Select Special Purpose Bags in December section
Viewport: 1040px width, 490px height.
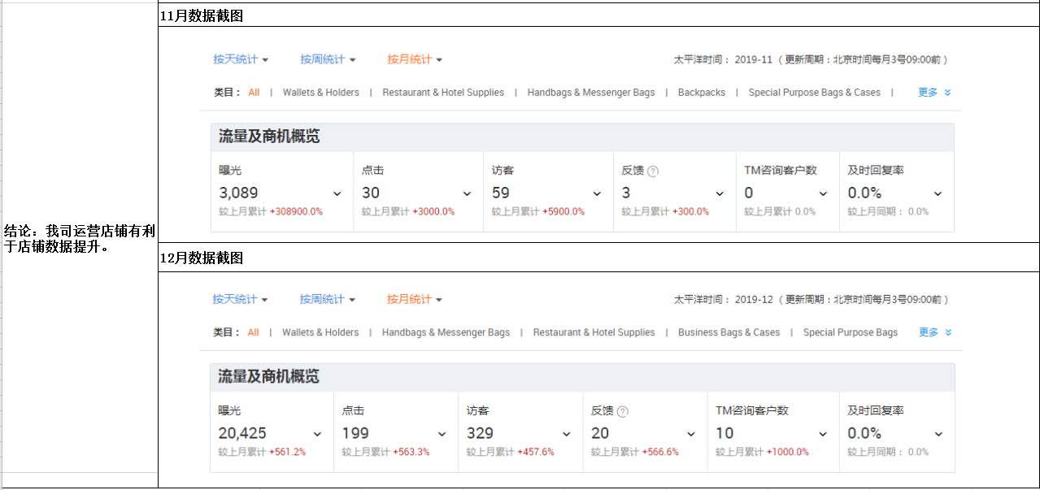851,332
